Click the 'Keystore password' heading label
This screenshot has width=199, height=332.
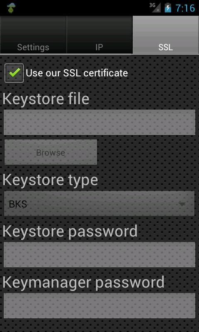(x=70, y=232)
